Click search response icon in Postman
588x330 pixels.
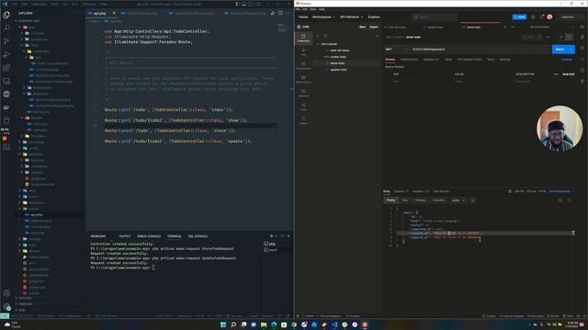tap(570, 201)
